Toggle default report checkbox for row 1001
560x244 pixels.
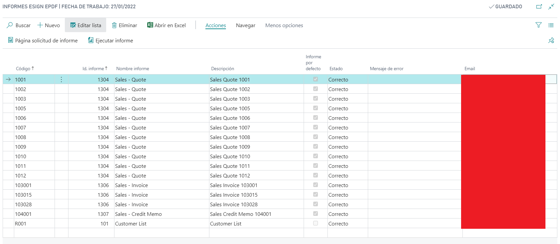click(x=316, y=79)
